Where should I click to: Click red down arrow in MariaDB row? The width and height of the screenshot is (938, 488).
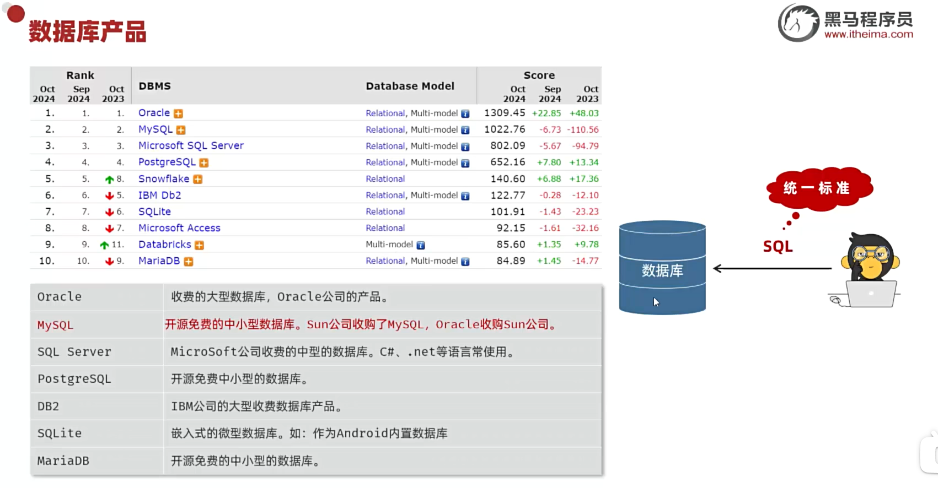tap(109, 261)
